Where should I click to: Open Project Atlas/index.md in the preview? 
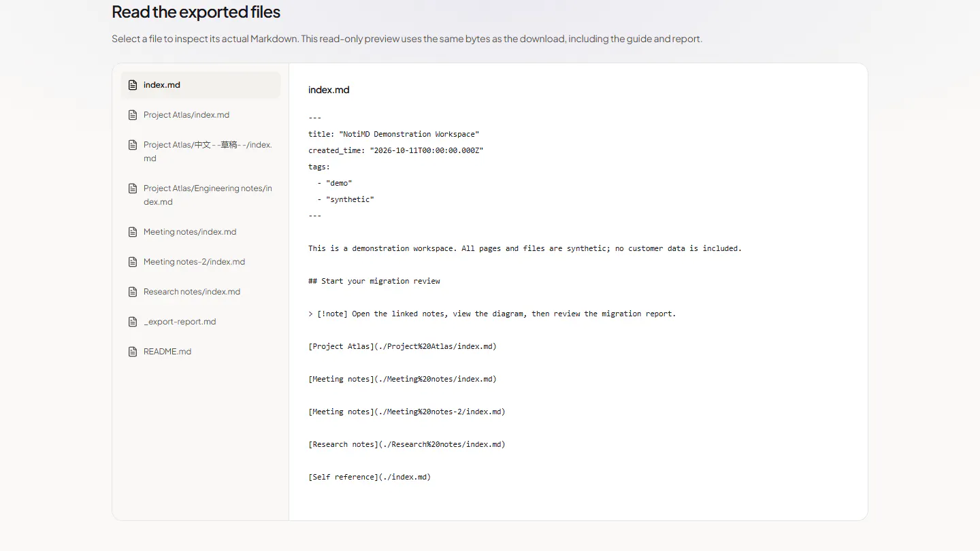pos(201,115)
